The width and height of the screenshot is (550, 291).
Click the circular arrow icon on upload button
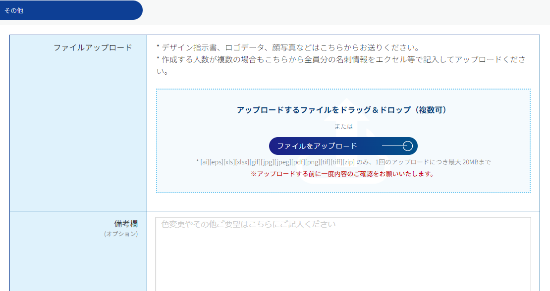click(x=407, y=146)
